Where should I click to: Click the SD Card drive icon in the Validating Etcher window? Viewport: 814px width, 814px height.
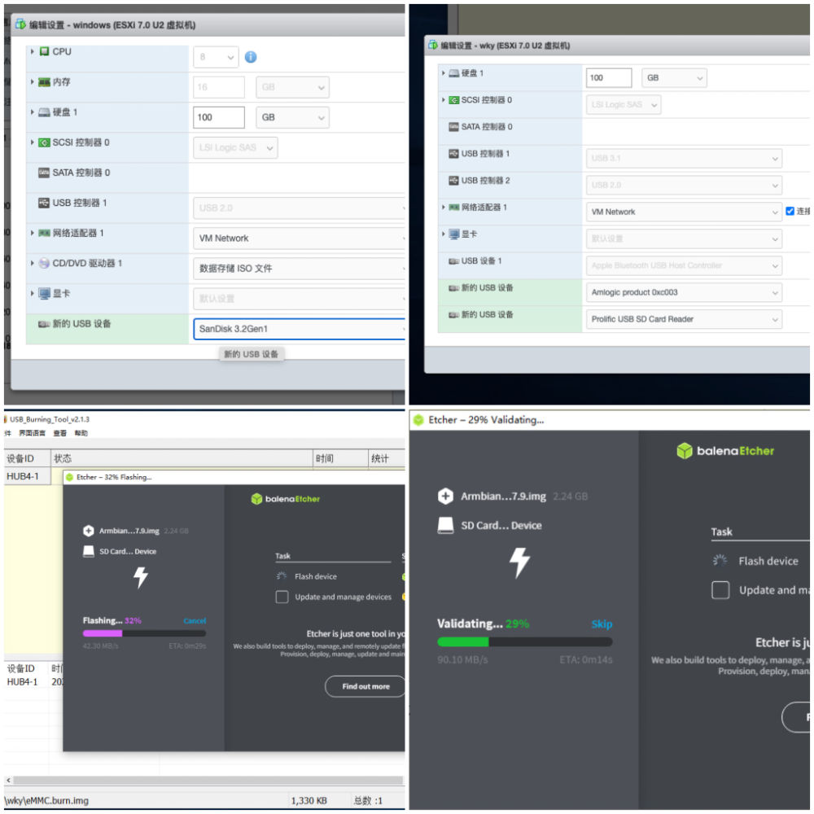(x=445, y=525)
